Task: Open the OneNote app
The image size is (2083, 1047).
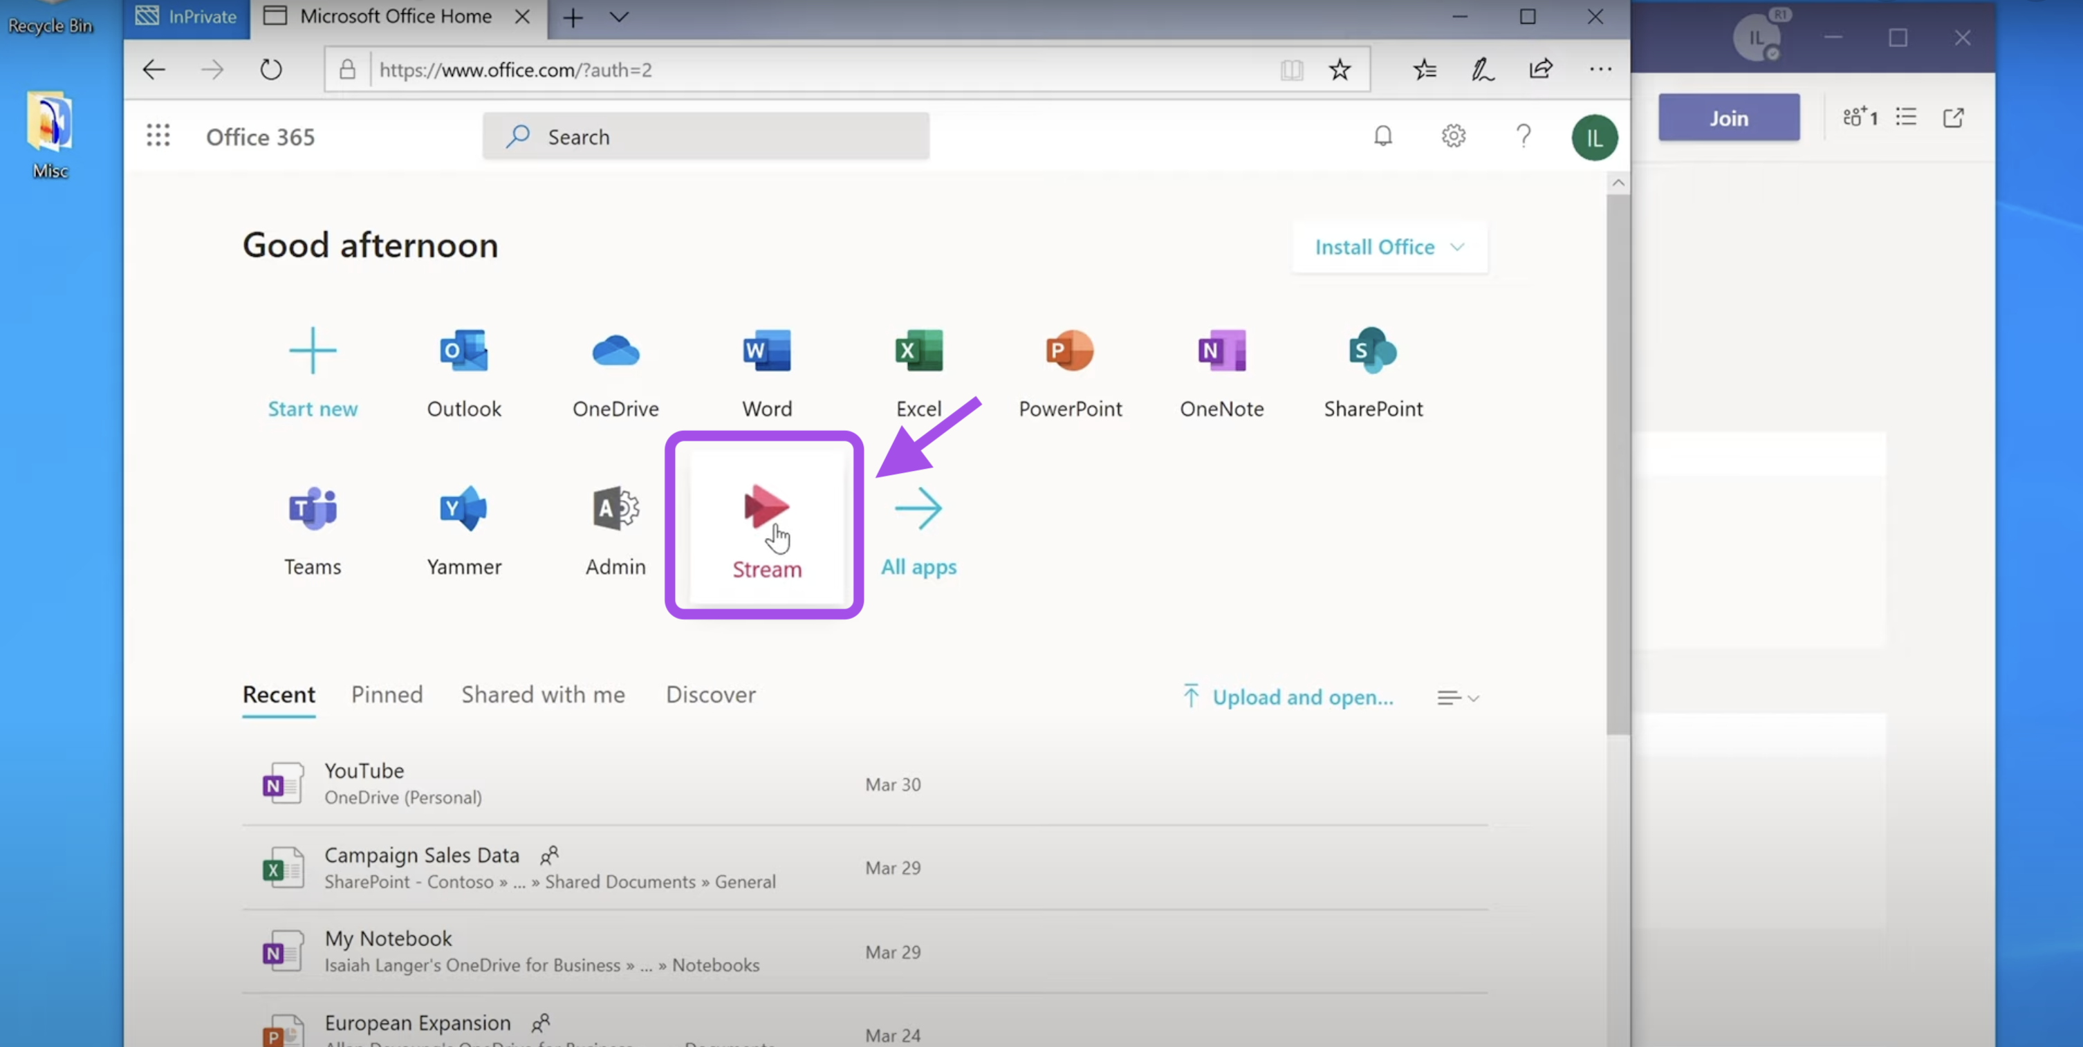Action: (x=1221, y=372)
